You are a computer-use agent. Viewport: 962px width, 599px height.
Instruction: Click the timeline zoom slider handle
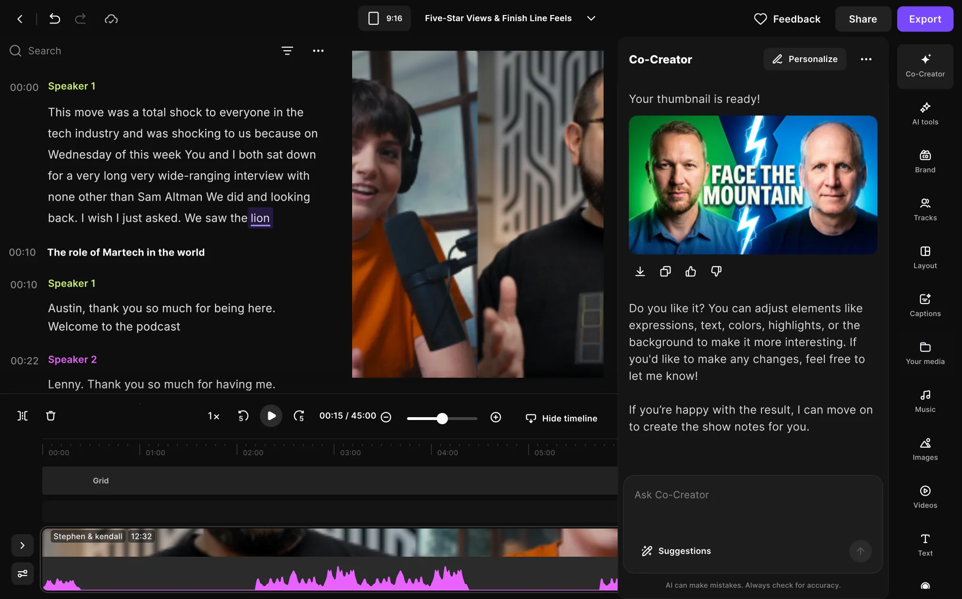click(x=442, y=418)
